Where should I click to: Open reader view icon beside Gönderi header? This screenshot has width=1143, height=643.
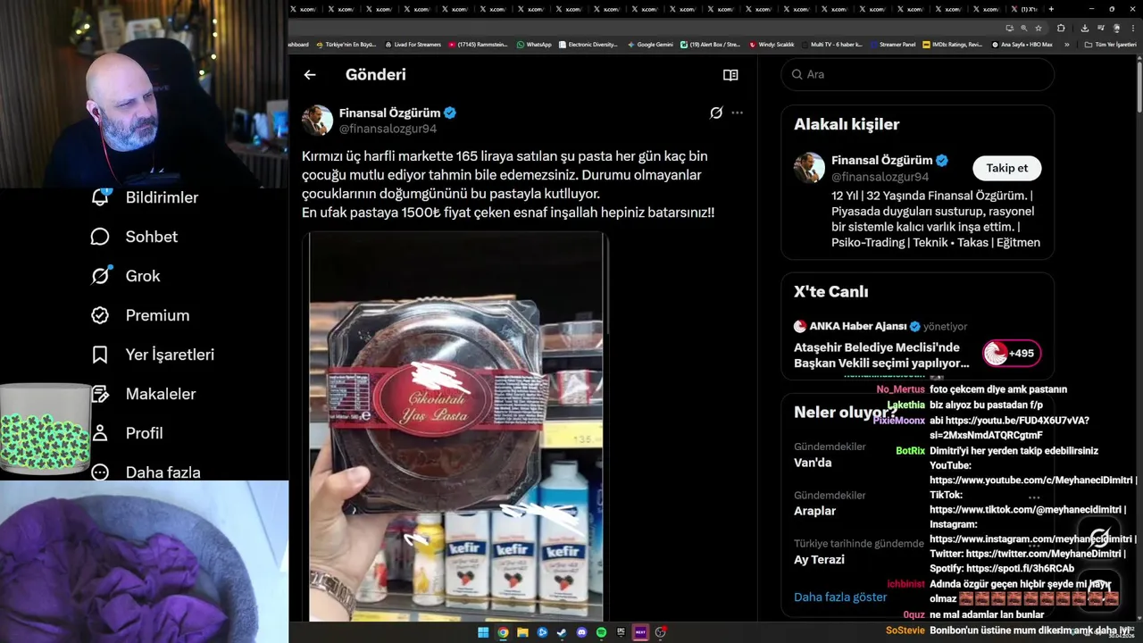coord(730,75)
